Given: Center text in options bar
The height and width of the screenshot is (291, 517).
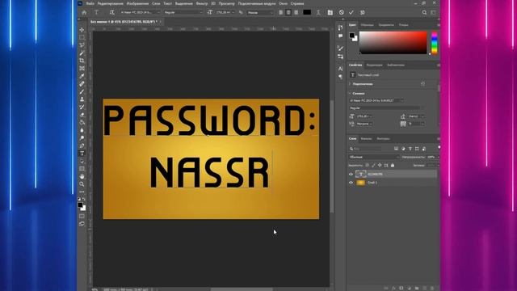Looking at the screenshot, I should 288,12.
